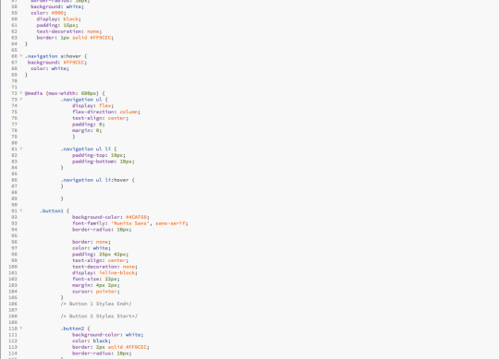Click the 'color: #000;' declaration
Viewport: 499px width, 359px height.
point(48,13)
